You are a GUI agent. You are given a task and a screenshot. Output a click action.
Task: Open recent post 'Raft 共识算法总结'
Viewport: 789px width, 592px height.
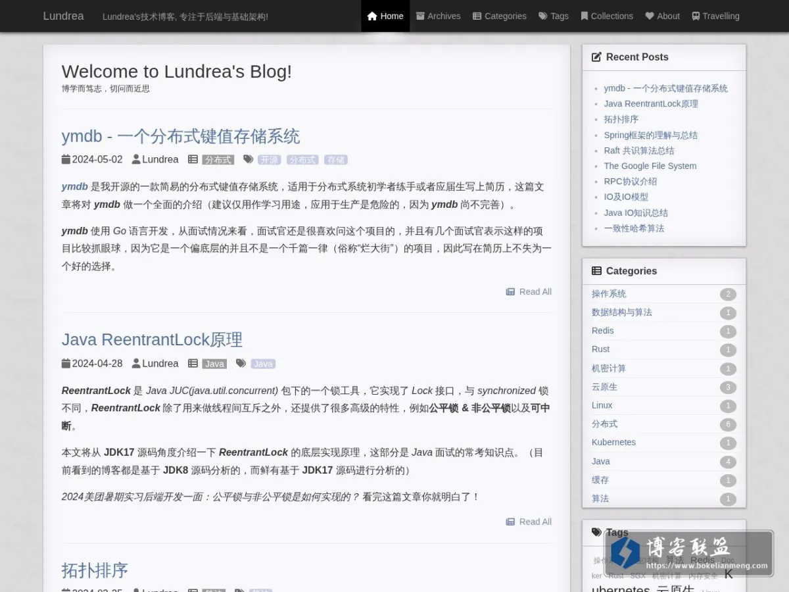639,151
